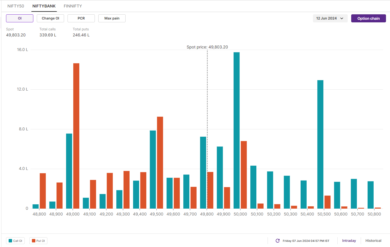Click the 16.0 L axis label
The image size is (390, 247).
coord(23,50)
